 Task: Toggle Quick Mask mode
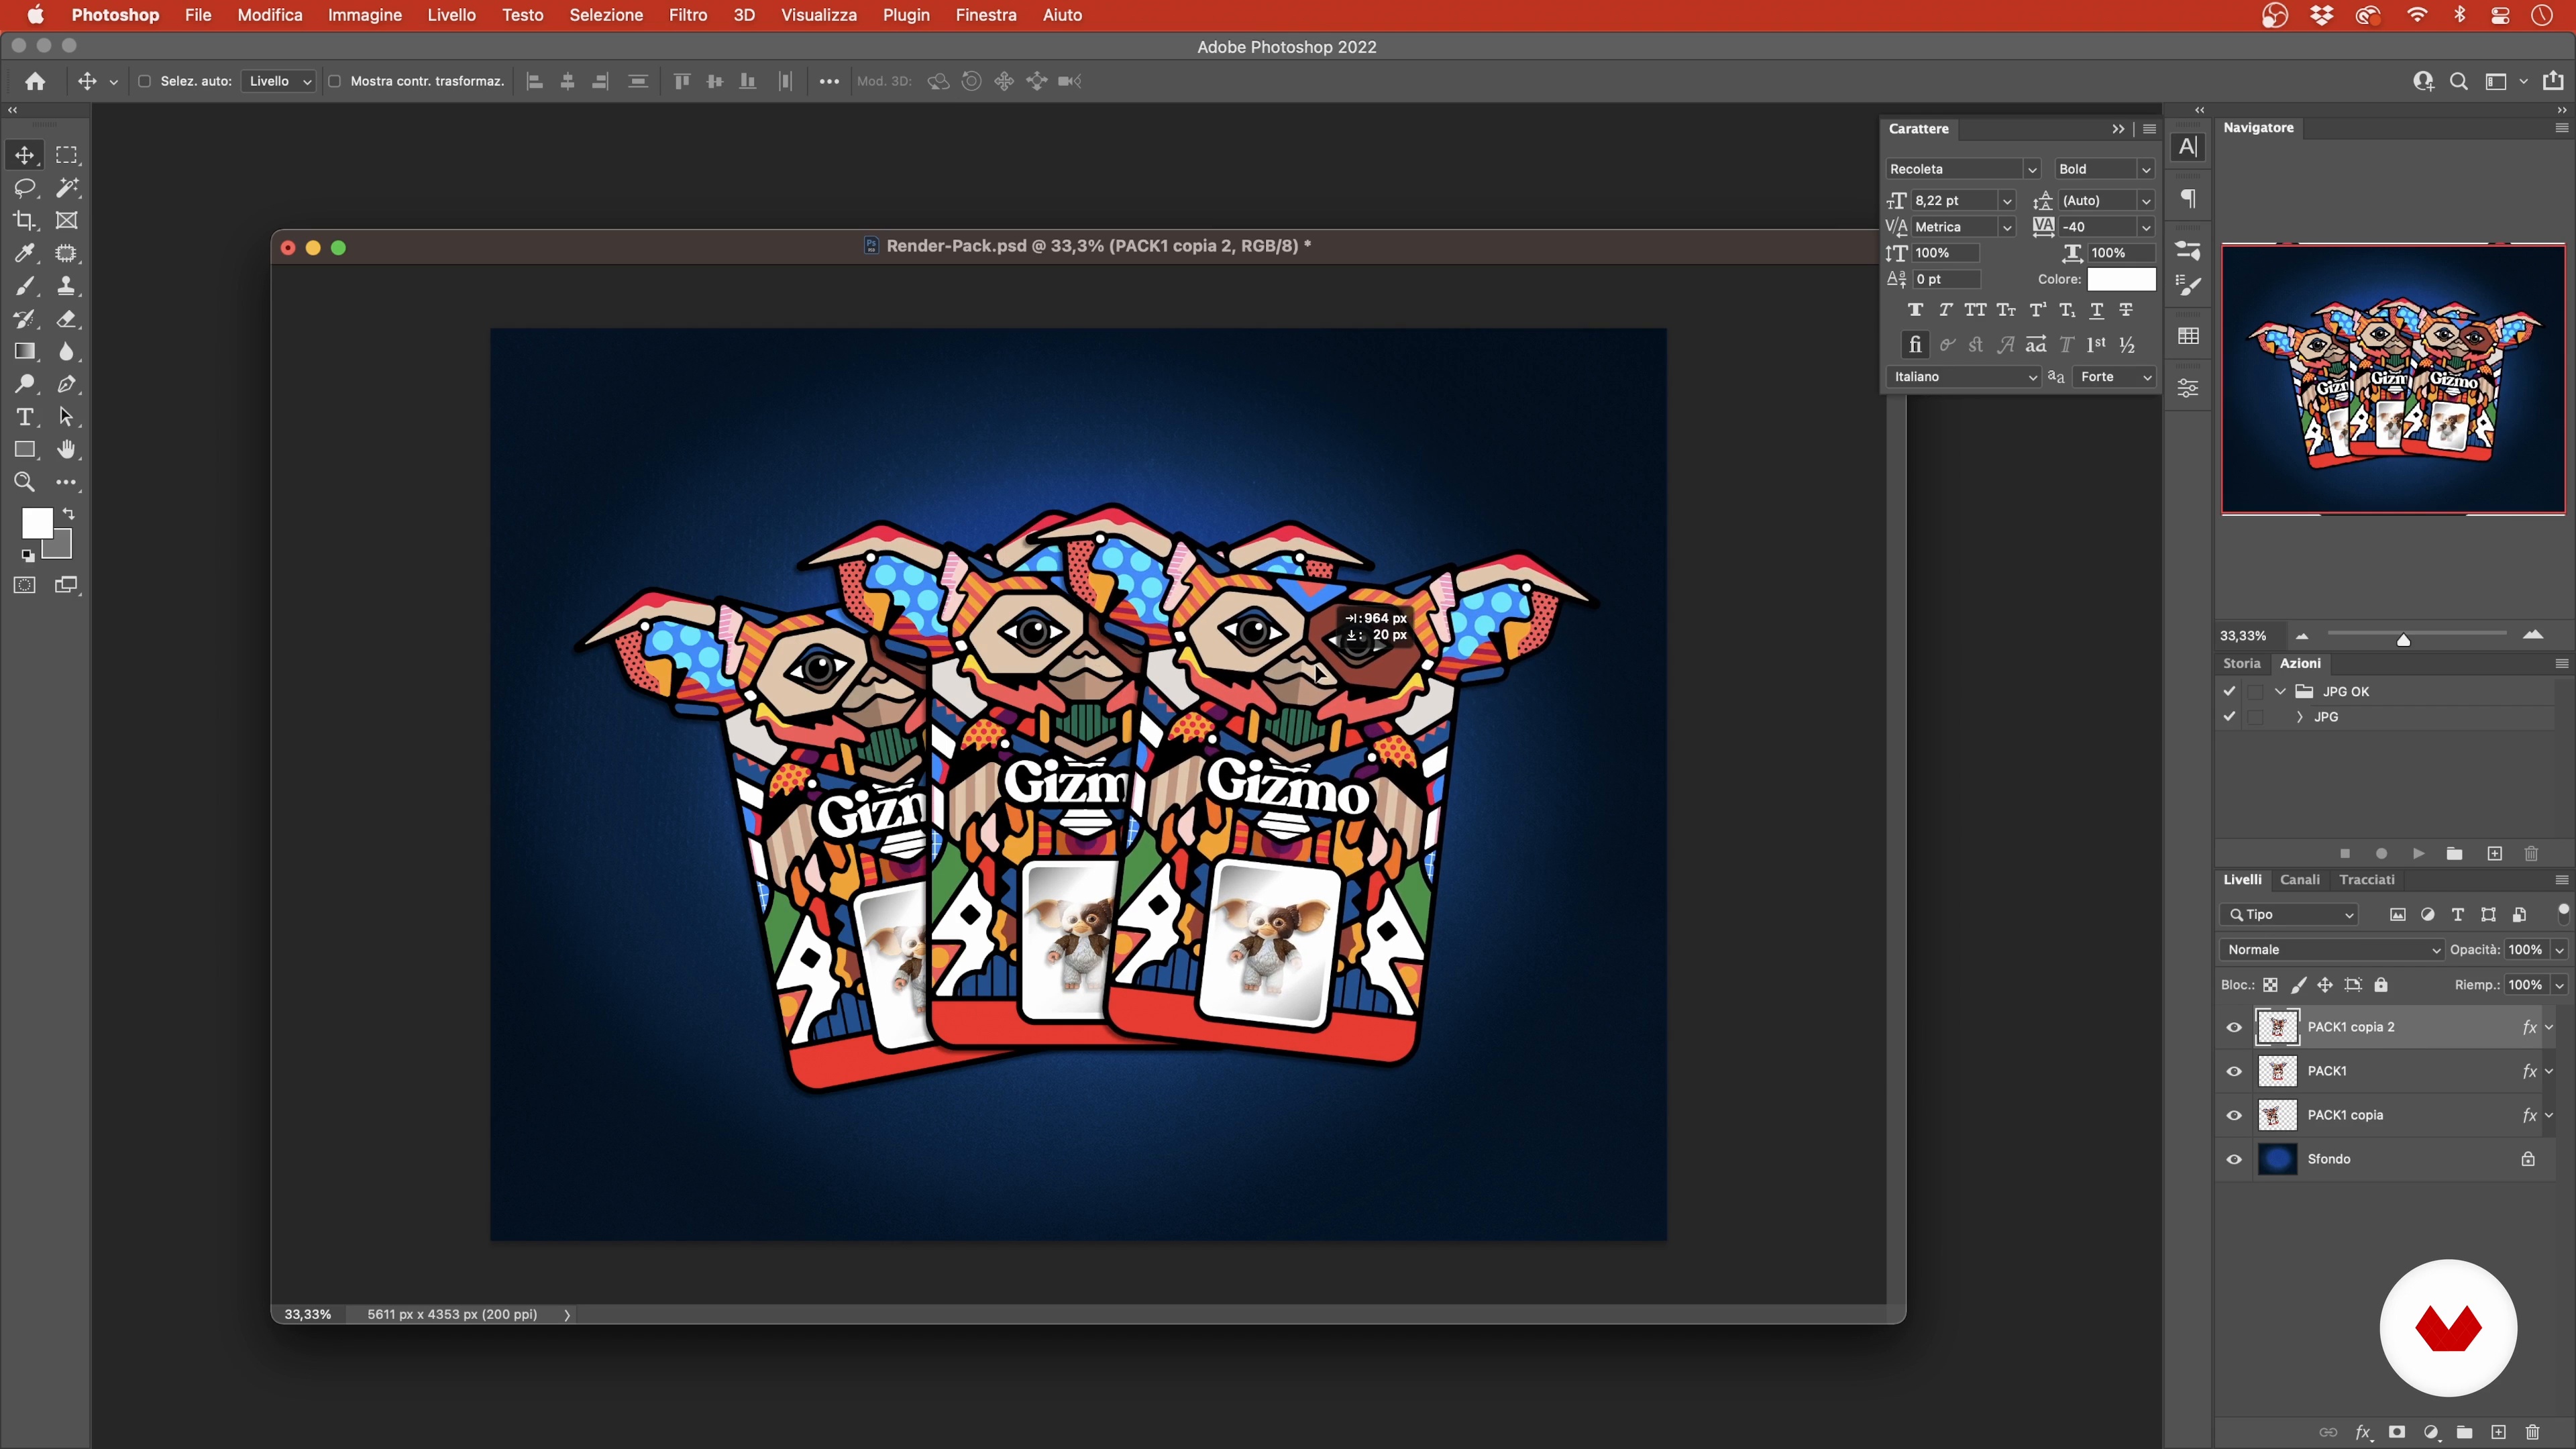click(25, 585)
